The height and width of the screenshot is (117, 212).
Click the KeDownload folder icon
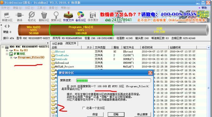tap(53, 63)
